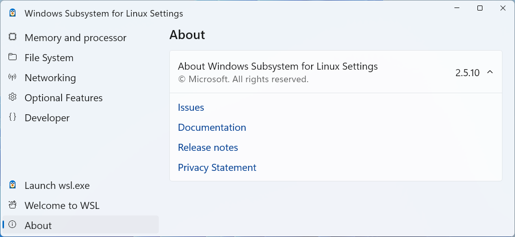Screen dimensions: 515x237
Task: Collapse the About card with the chevron
Action: pyautogui.click(x=490, y=72)
